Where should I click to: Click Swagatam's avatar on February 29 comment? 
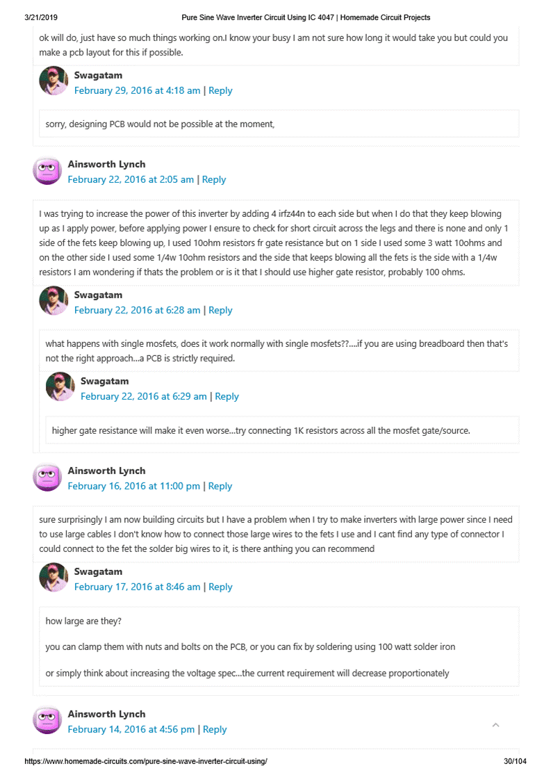(54, 81)
